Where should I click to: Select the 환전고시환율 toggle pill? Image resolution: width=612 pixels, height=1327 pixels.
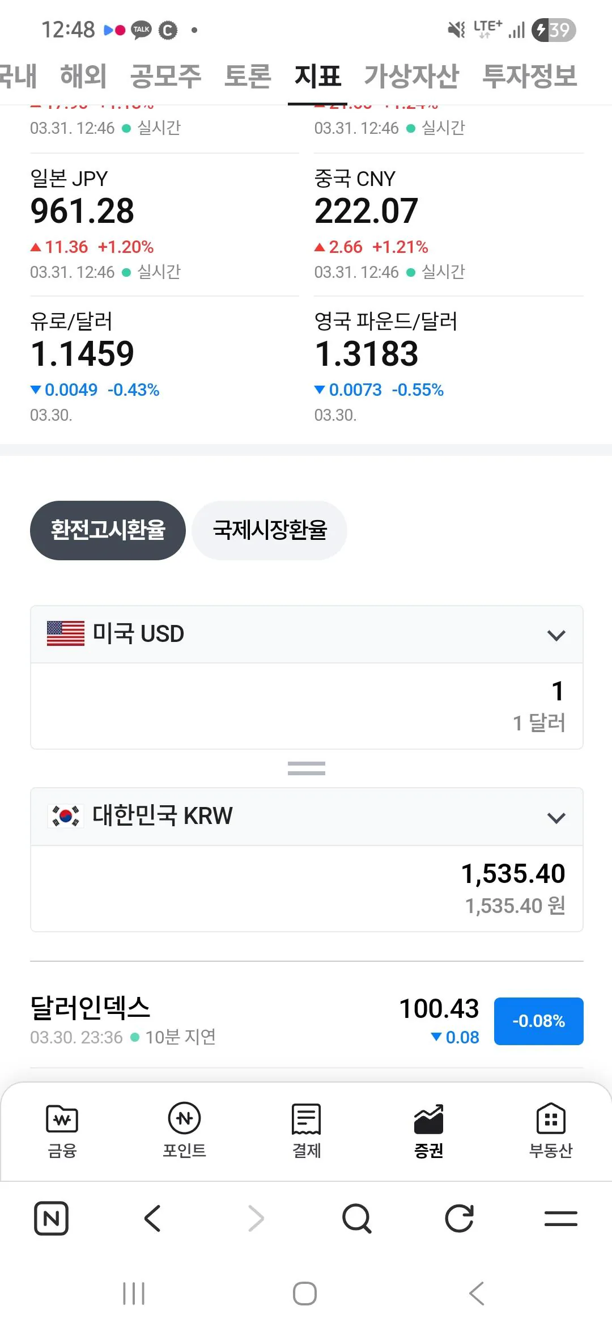point(108,530)
